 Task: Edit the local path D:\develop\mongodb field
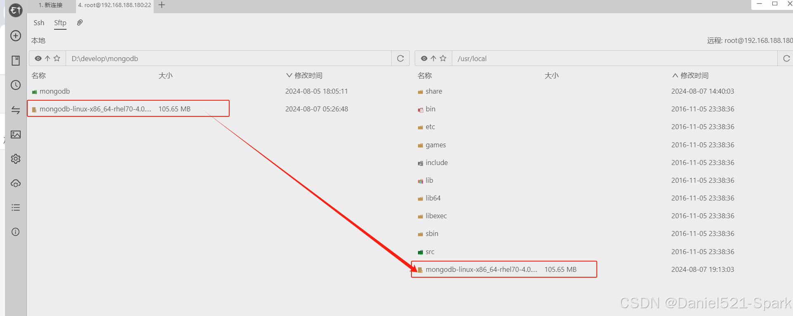point(228,59)
